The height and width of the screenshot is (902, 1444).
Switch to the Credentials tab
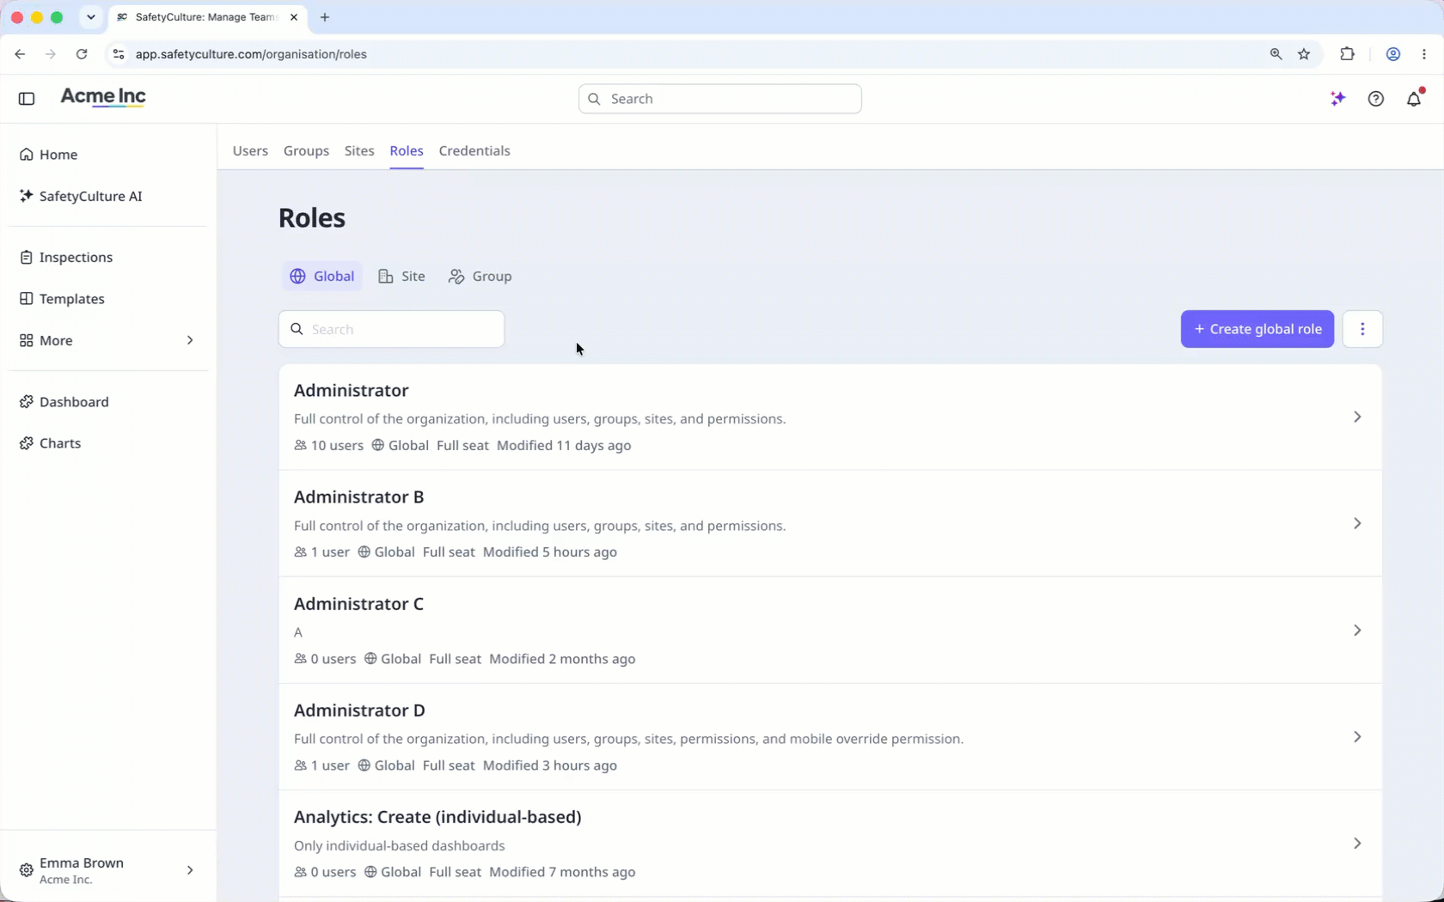click(474, 150)
